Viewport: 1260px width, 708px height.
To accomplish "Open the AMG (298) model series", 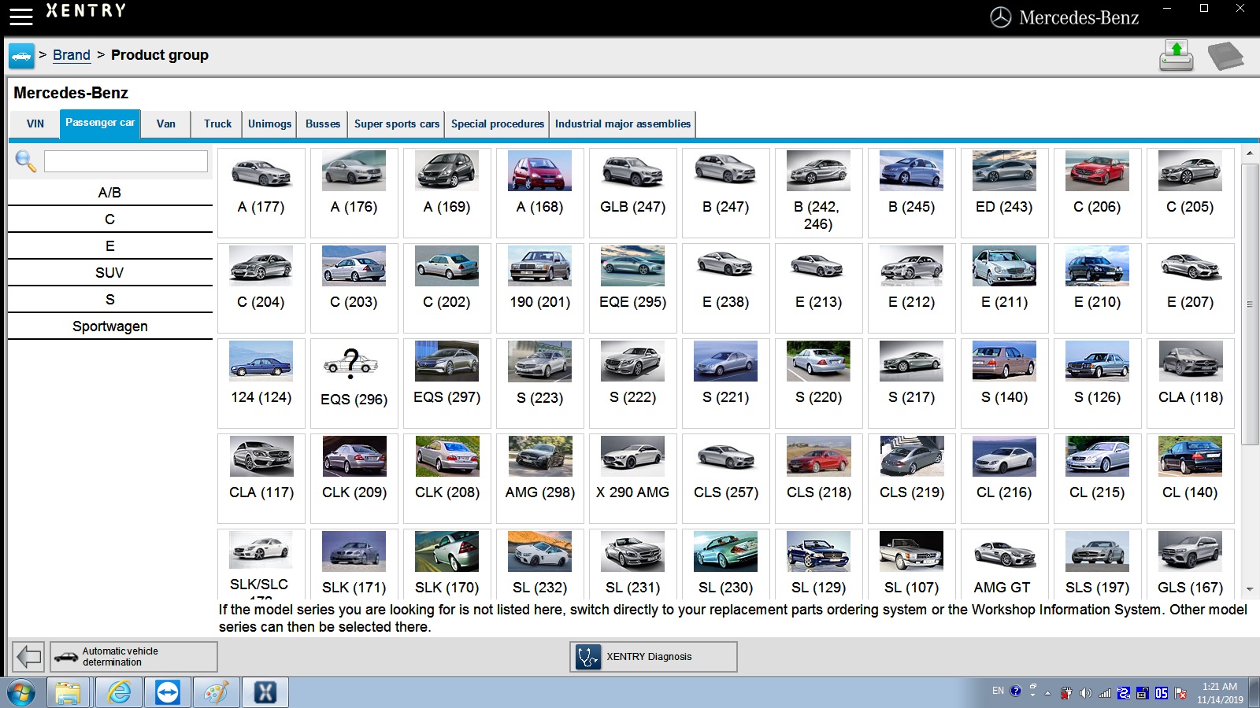I will pyautogui.click(x=540, y=478).
